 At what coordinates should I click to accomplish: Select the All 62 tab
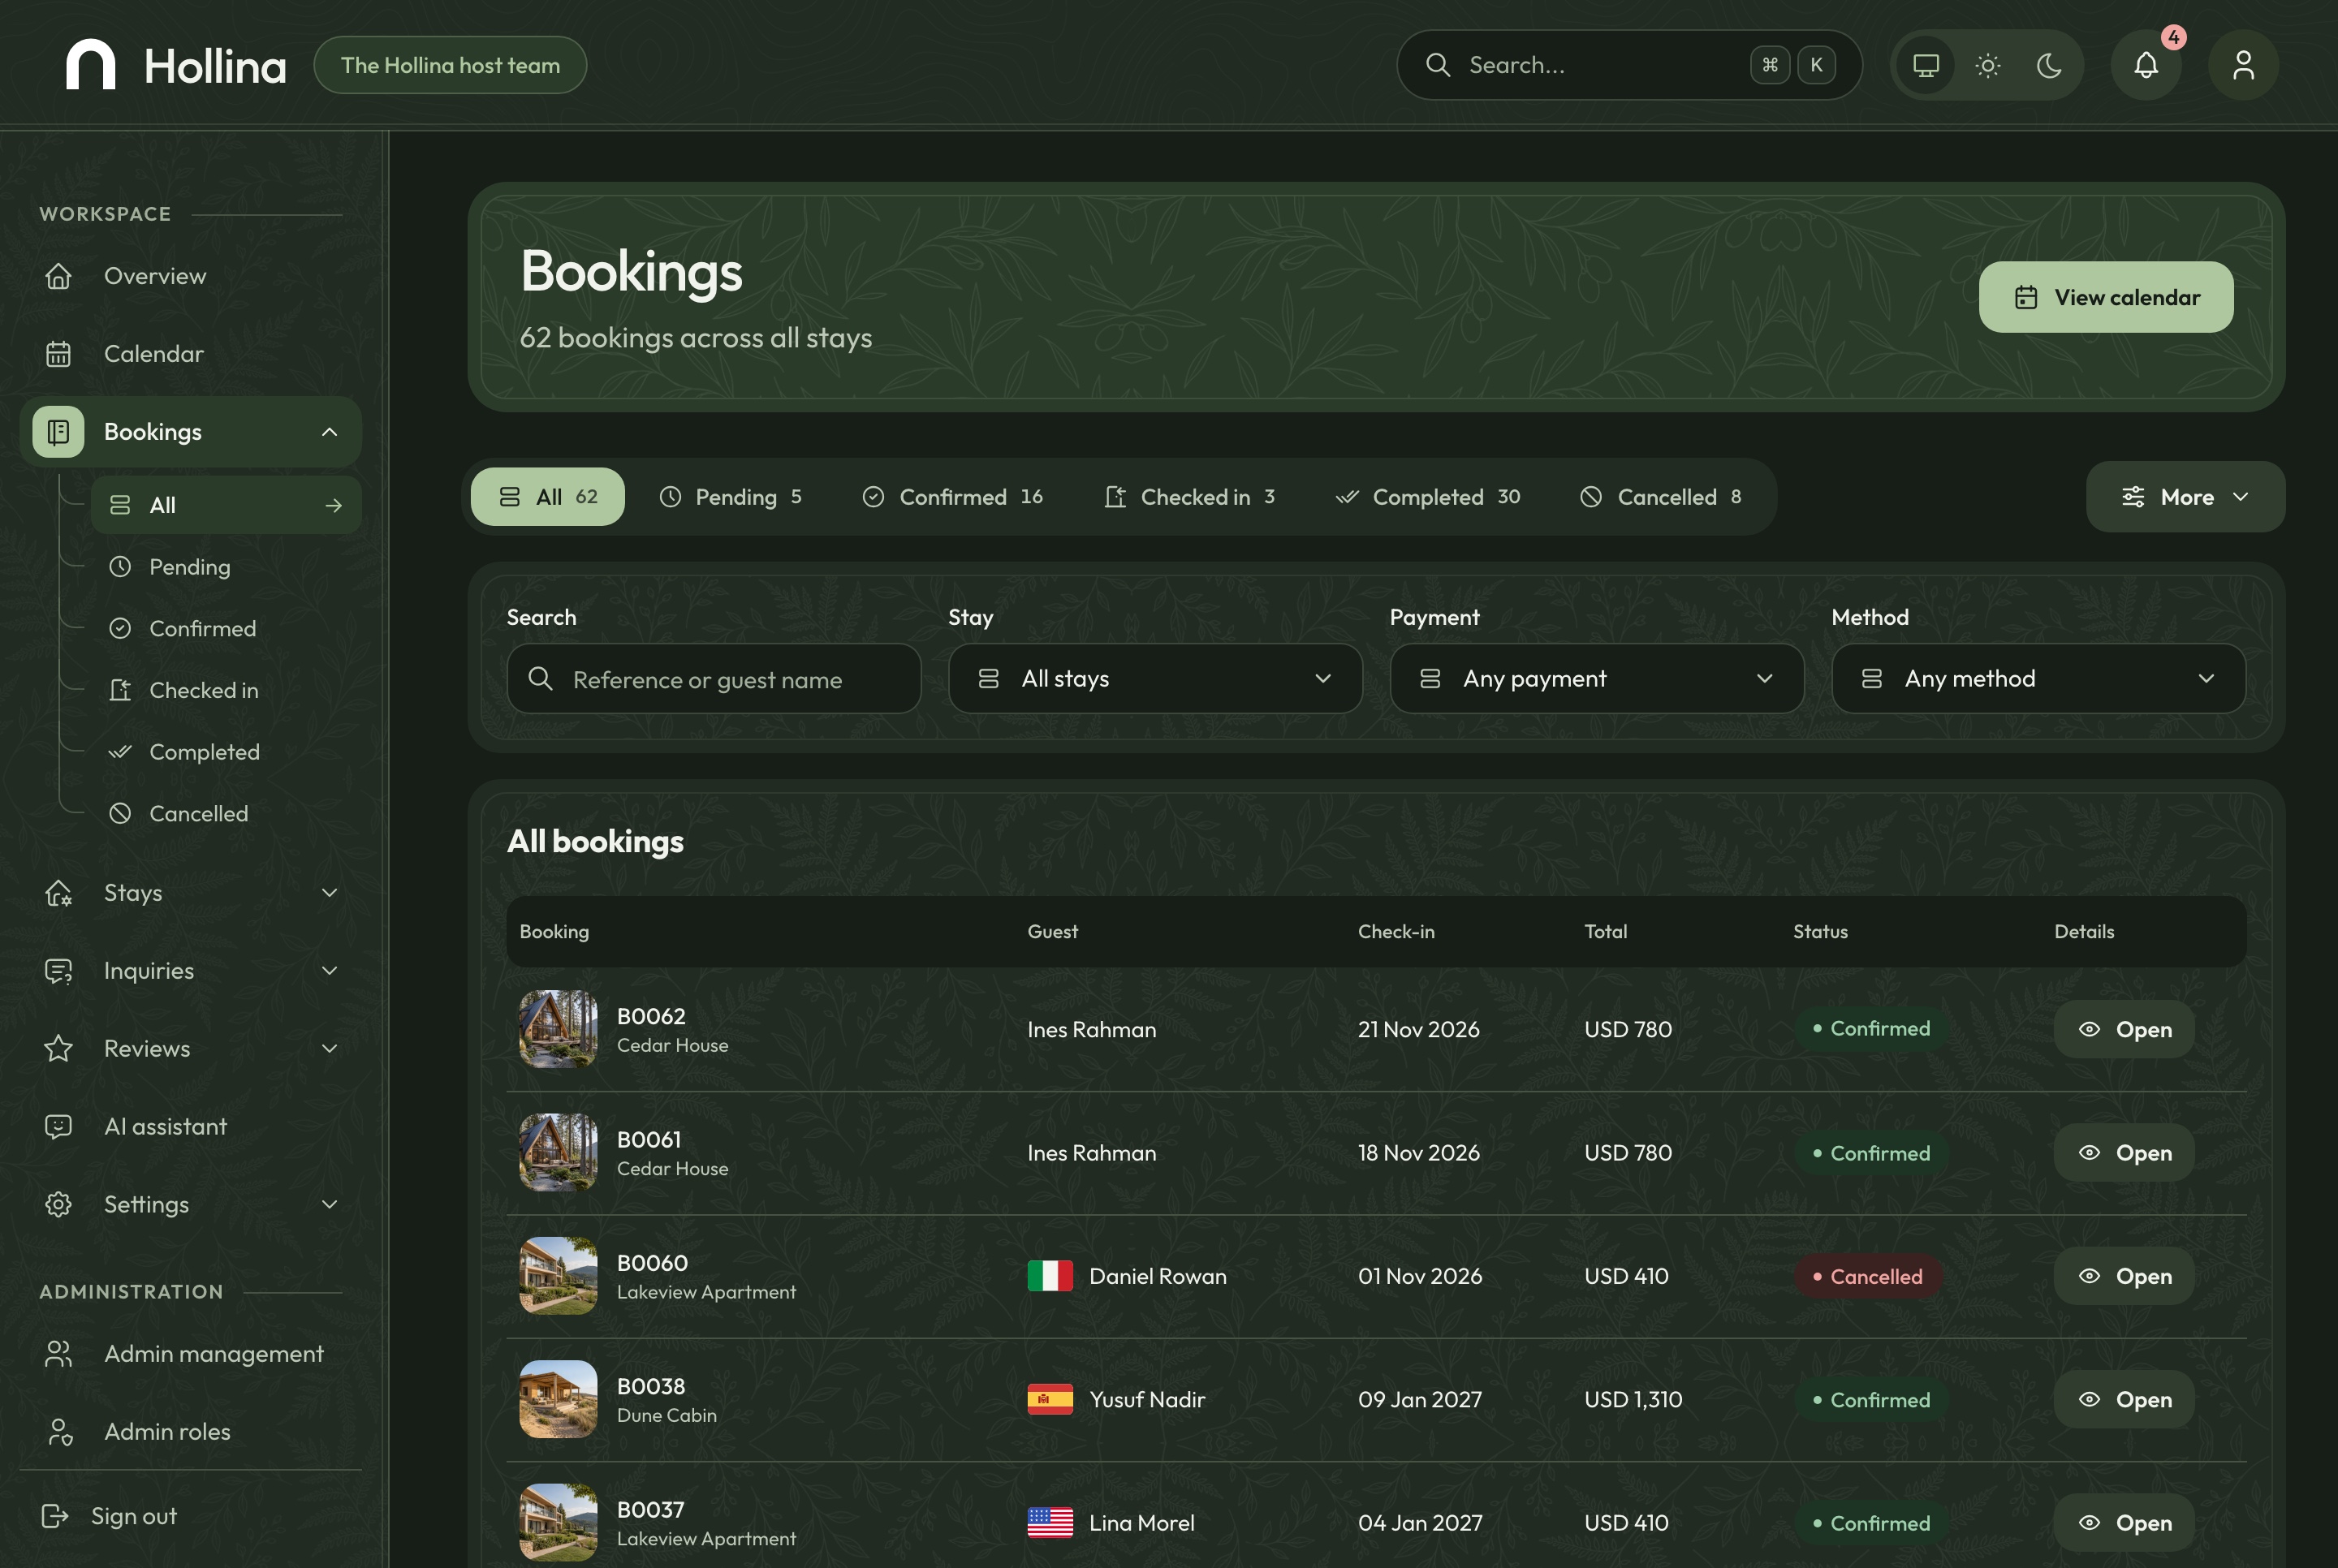[x=548, y=497]
